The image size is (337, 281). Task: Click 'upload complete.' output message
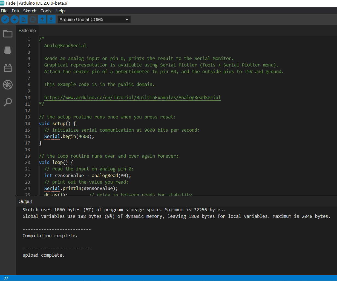44,255
